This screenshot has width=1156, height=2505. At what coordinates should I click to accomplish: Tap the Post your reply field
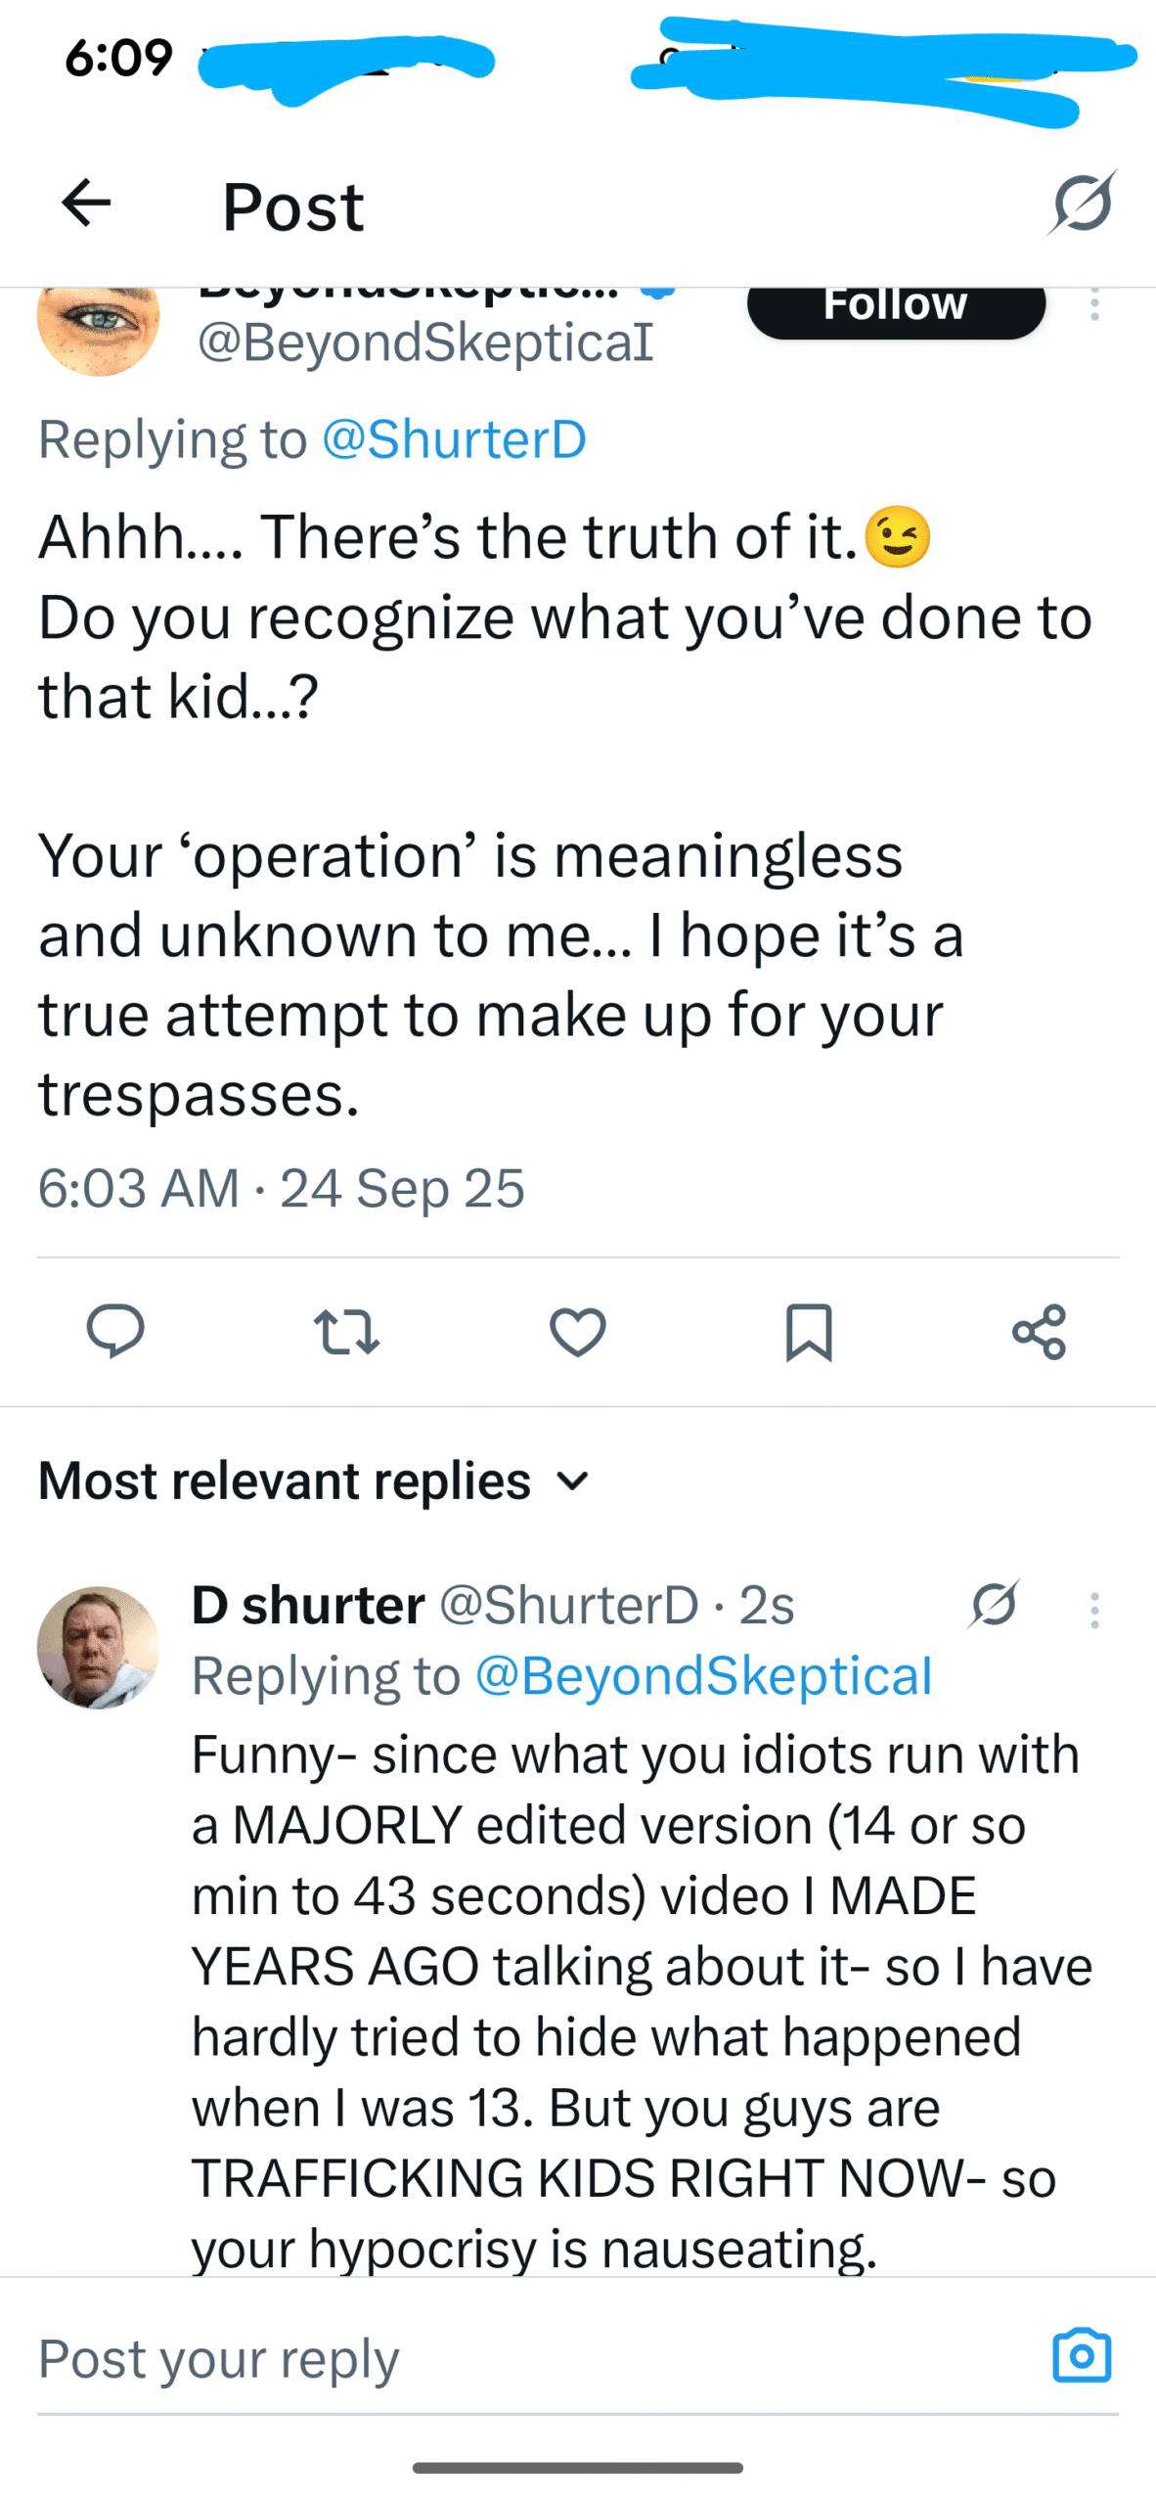pyautogui.click(x=489, y=2358)
